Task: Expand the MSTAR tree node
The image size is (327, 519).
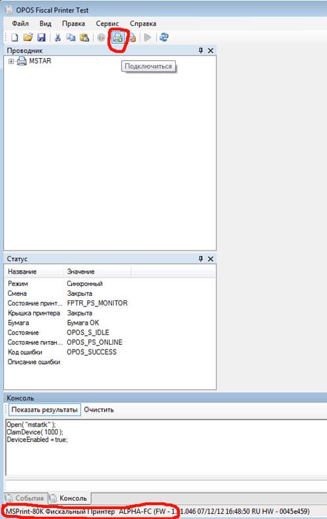Action: coord(11,61)
